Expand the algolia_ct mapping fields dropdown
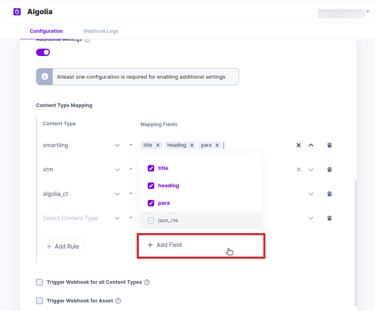375x311 pixels. coord(310,194)
